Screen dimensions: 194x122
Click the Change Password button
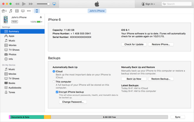pyautogui.click(x=73, y=102)
